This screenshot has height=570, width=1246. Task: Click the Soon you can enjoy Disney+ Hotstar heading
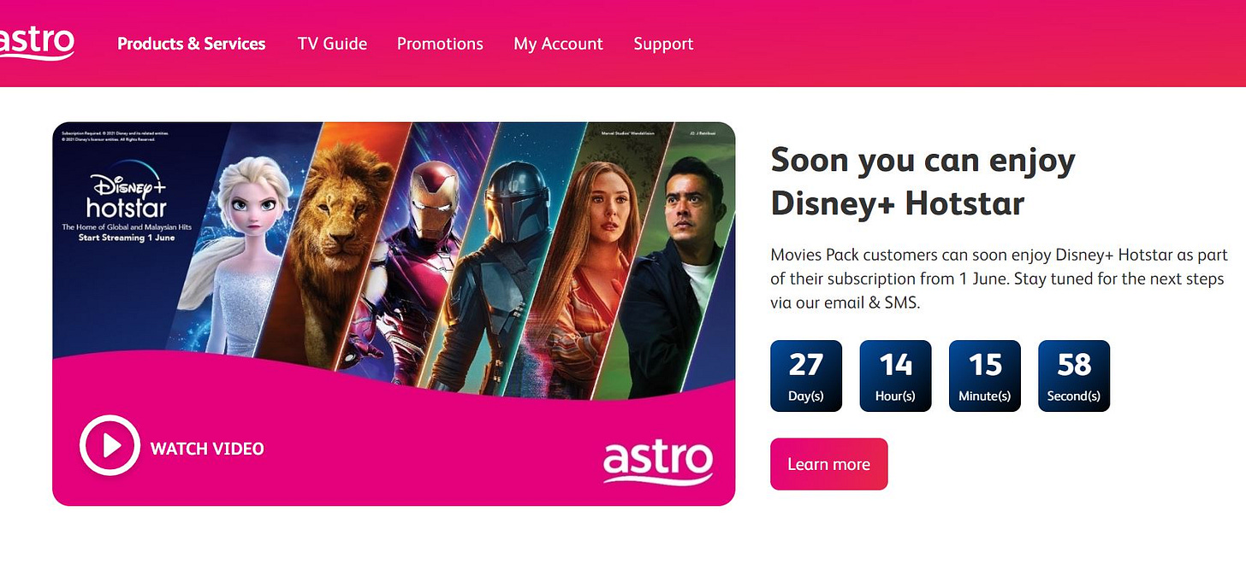point(923,181)
